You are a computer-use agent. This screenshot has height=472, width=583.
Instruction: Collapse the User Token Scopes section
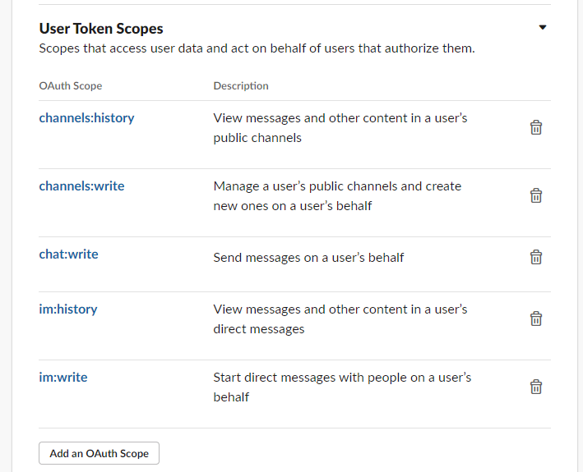click(x=542, y=28)
